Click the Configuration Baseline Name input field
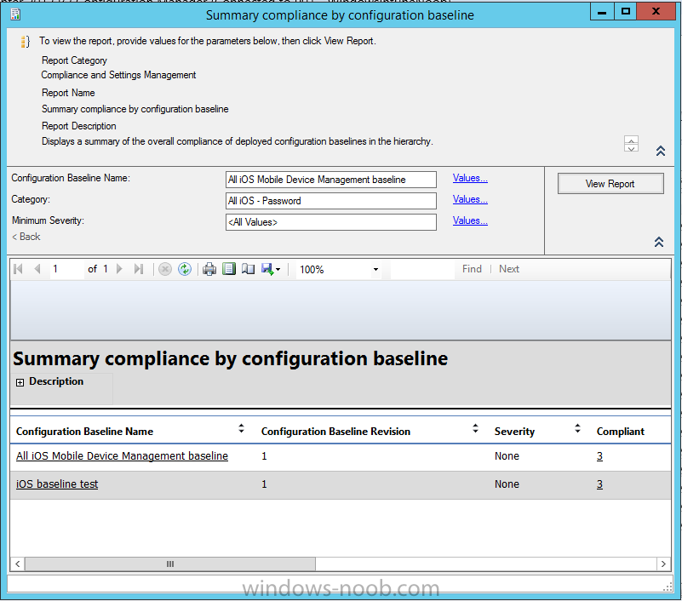Viewport: 682px width, 601px height. coord(331,180)
